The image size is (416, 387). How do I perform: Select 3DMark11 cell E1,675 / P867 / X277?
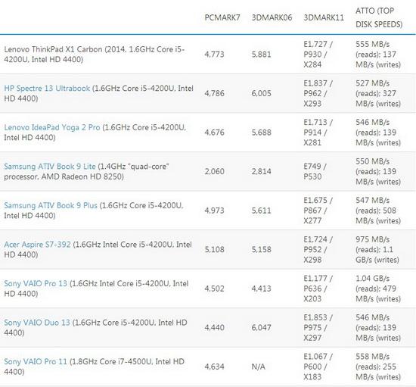[x=318, y=211]
